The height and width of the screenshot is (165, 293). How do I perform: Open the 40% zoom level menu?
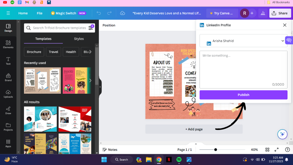point(254,150)
